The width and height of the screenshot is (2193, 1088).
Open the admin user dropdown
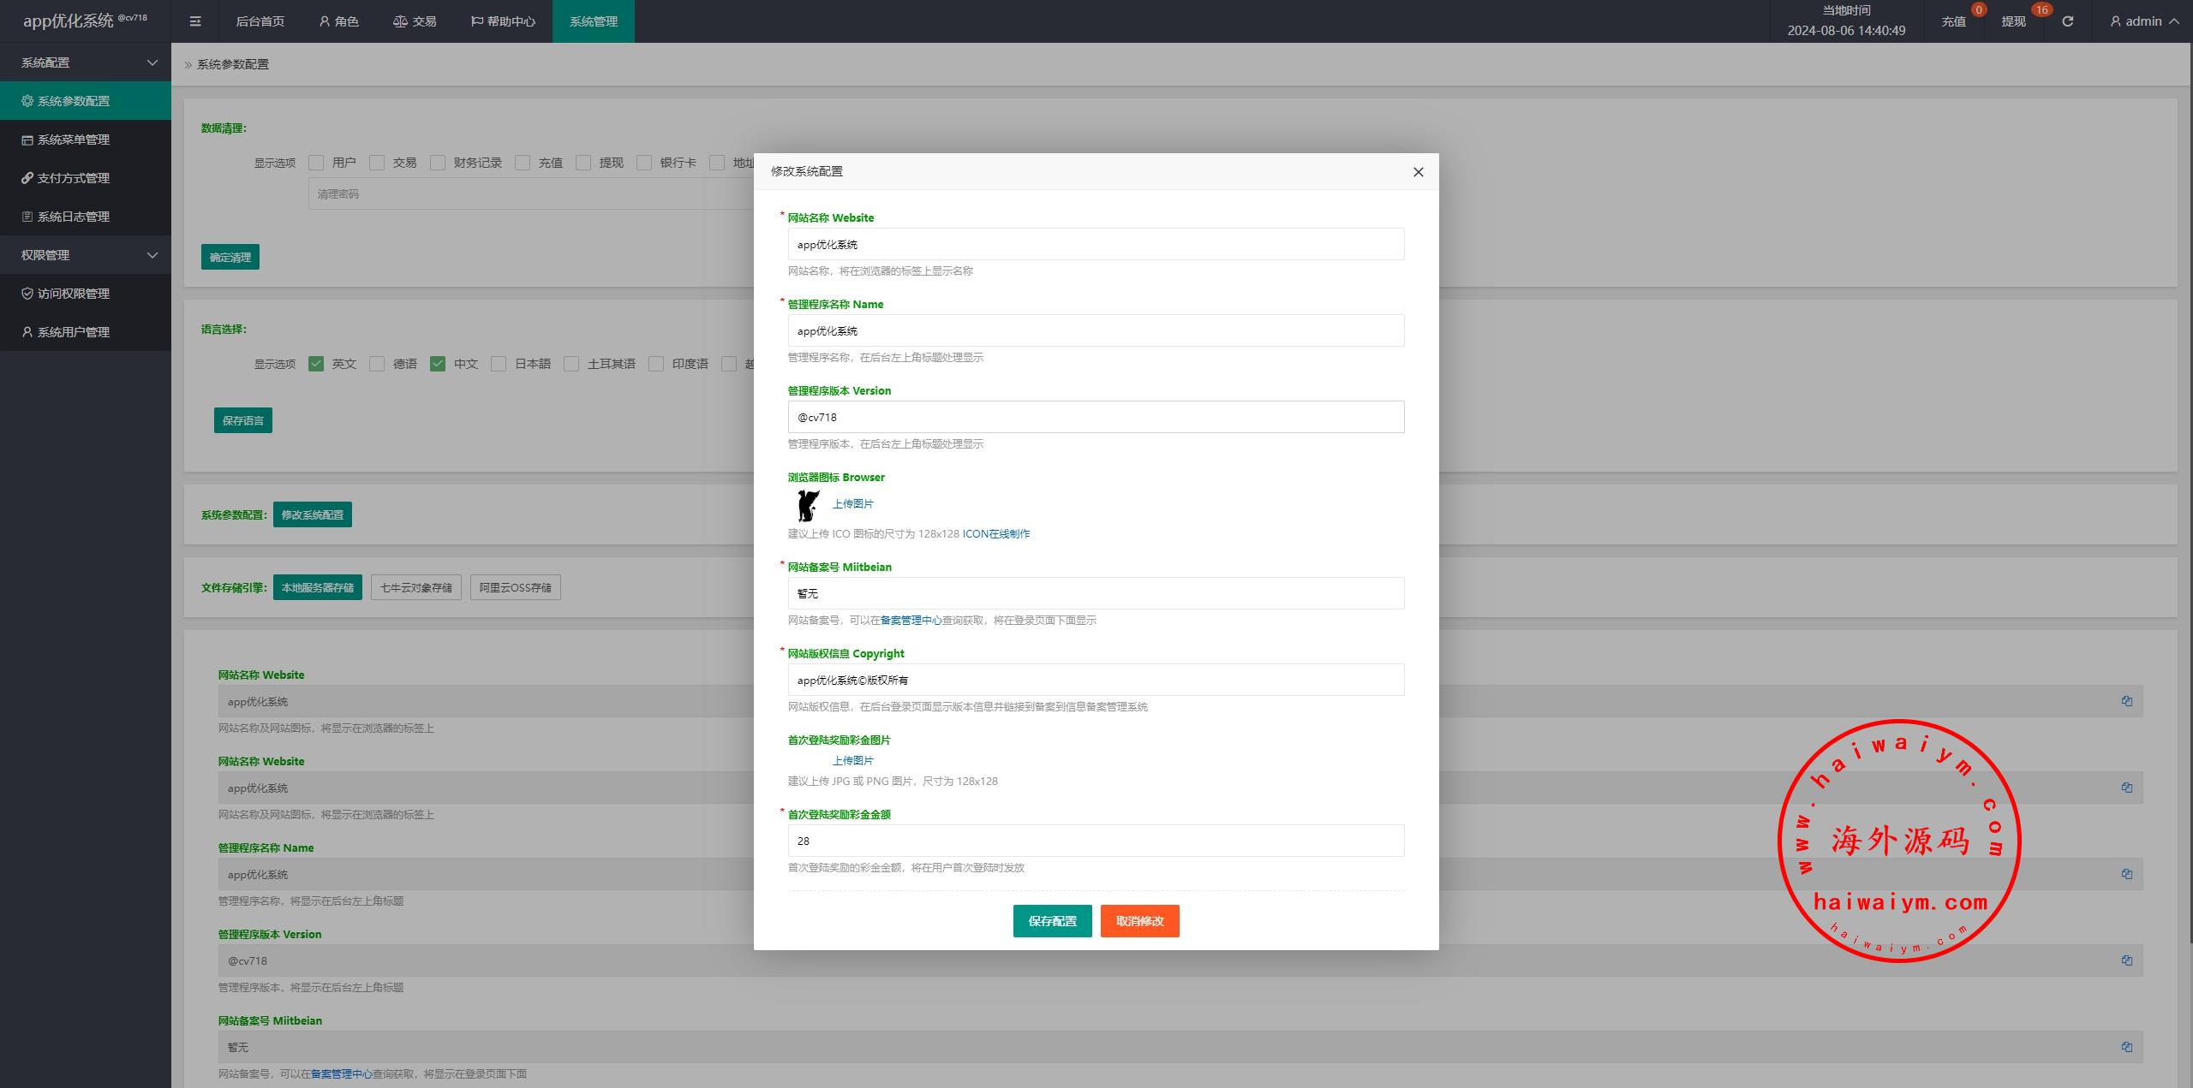(2144, 21)
